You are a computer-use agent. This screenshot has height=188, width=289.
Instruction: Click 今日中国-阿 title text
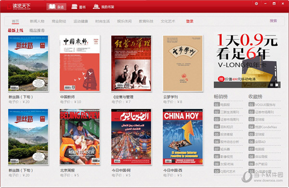121,170
